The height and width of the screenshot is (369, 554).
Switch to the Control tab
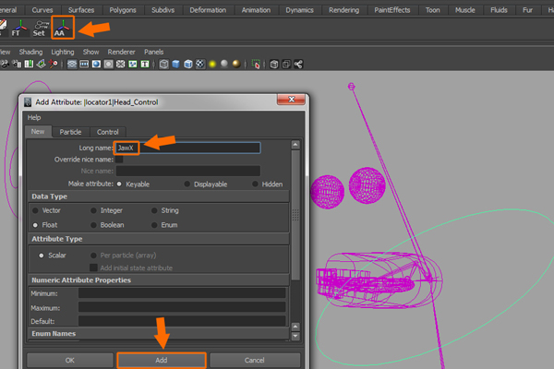click(x=107, y=132)
